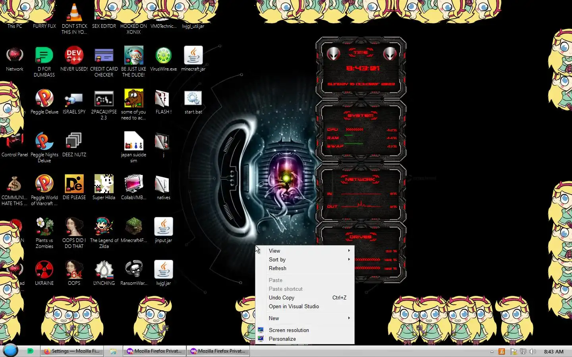This screenshot has height=357, width=572.
Task: Expand the Sort by submenu arrow
Action: (349, 259)
